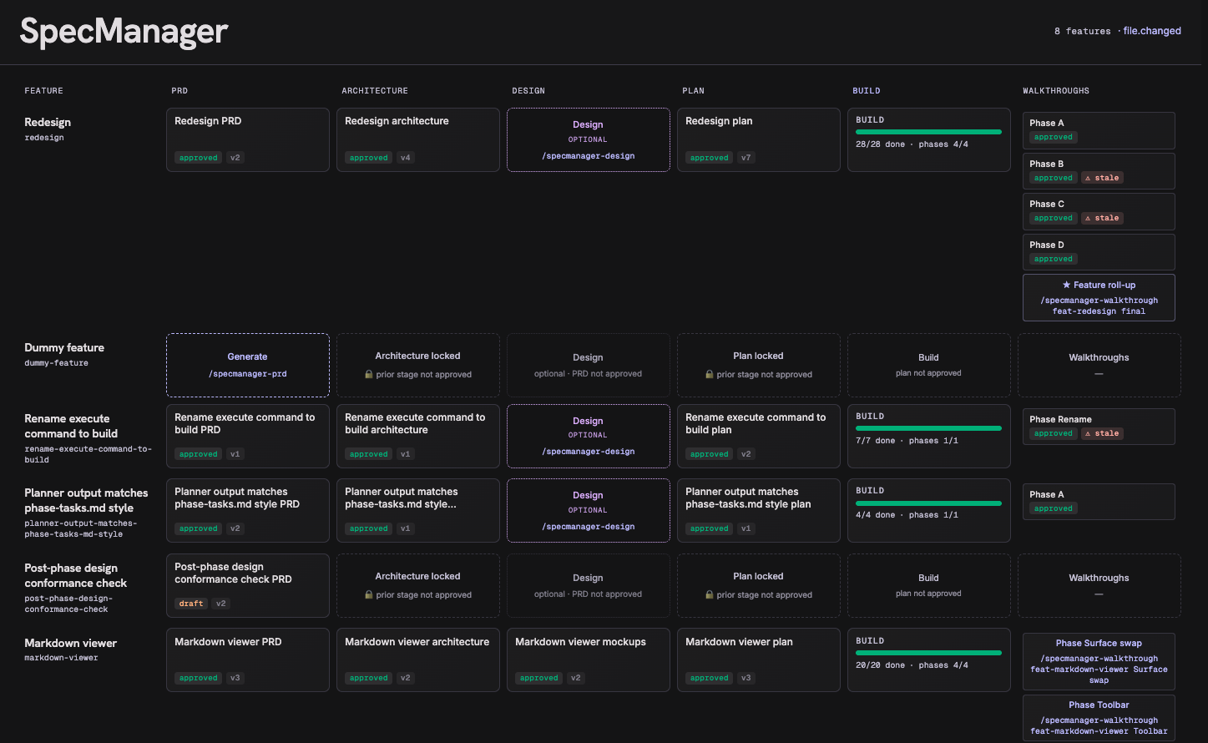Open the Phase D walkthrough card
This screenshot has width=1208, height=743.
tap(1099, 252)
